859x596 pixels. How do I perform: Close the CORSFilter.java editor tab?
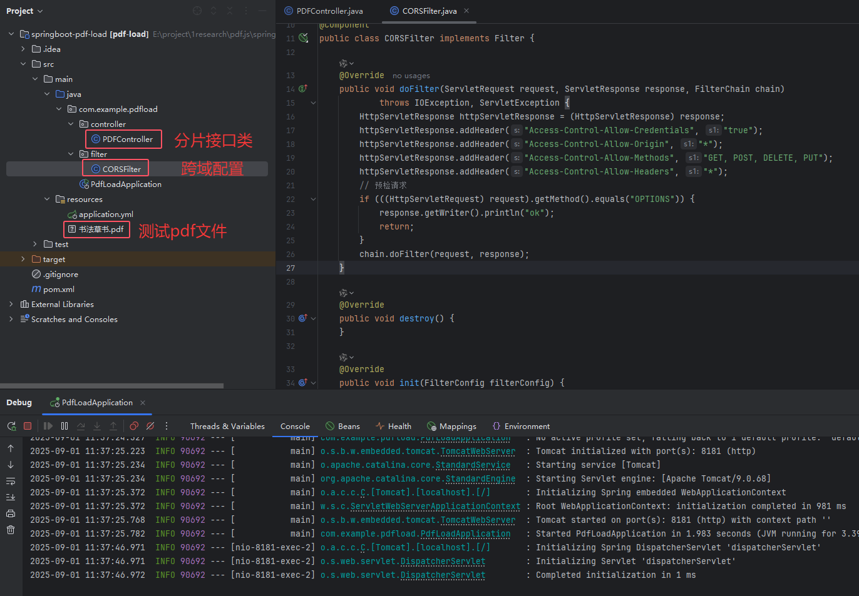click(466, 11)
